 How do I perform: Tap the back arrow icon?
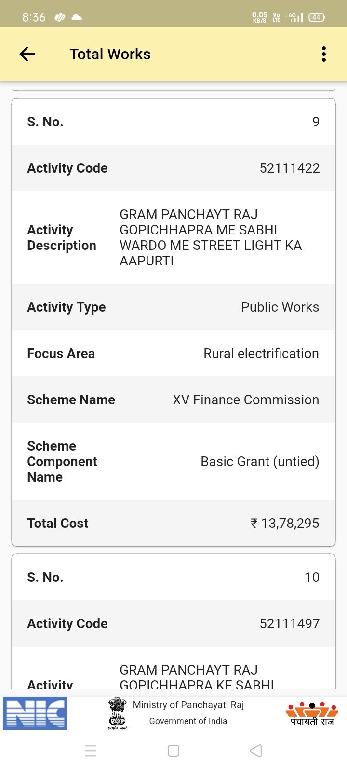pyautogui.click(x=27, y=54)
